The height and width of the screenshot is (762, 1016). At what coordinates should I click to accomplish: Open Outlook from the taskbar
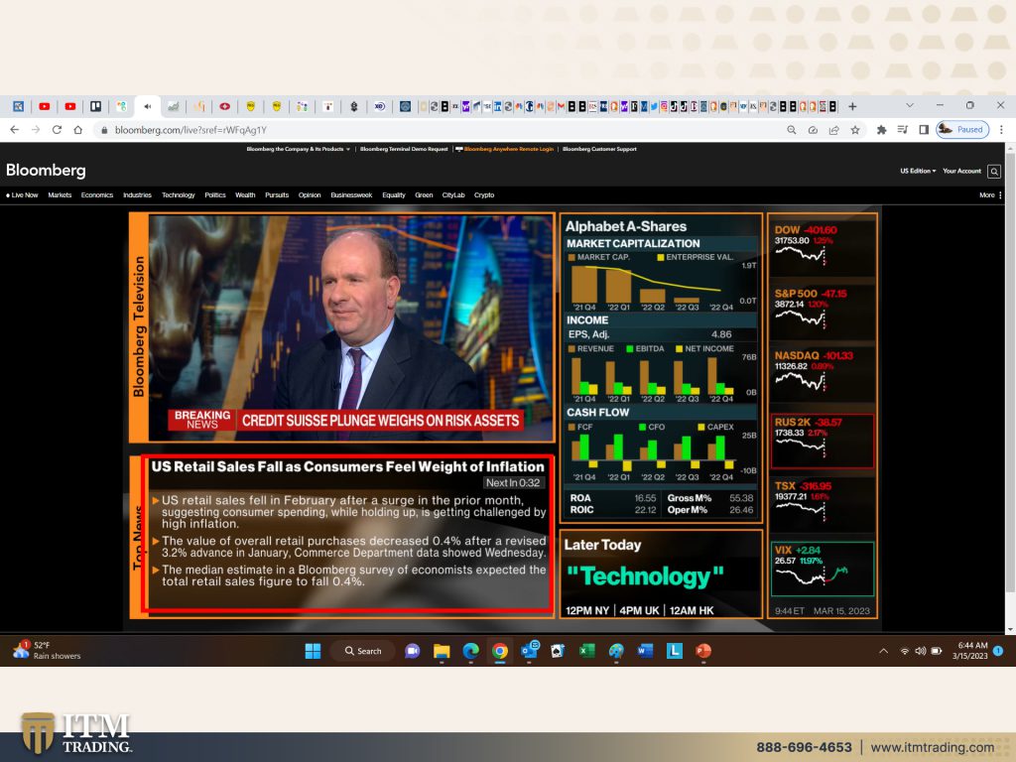[x=530, y=650]
